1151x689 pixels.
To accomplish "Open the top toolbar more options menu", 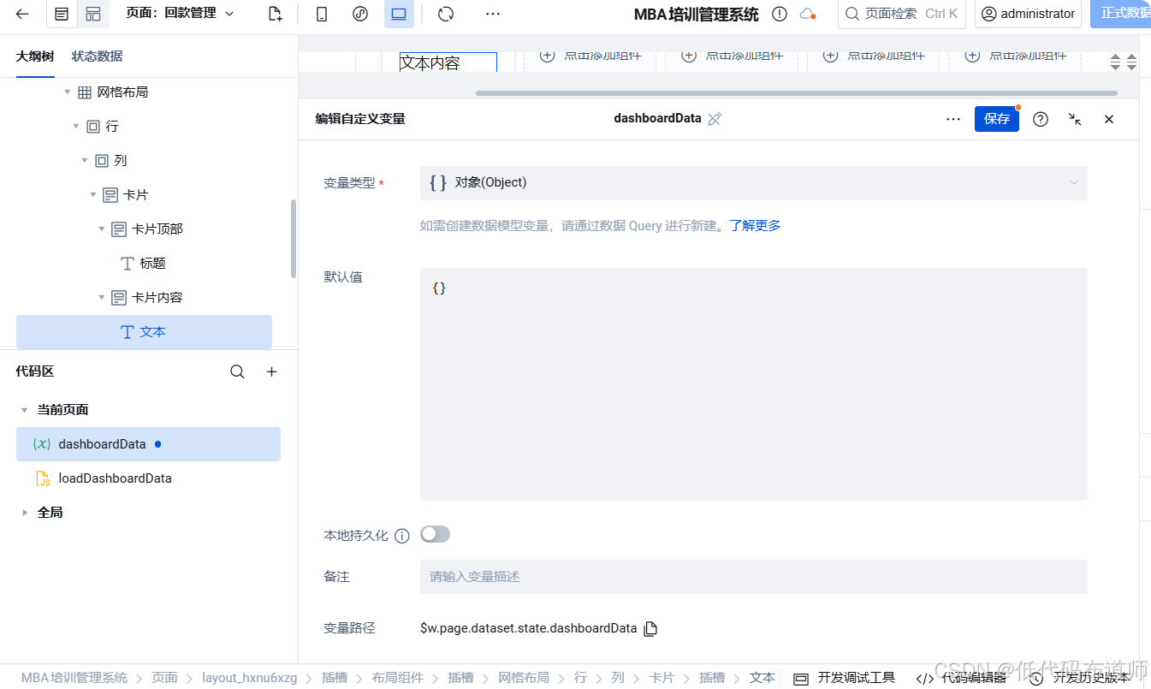I will click(x=492, y=14).
